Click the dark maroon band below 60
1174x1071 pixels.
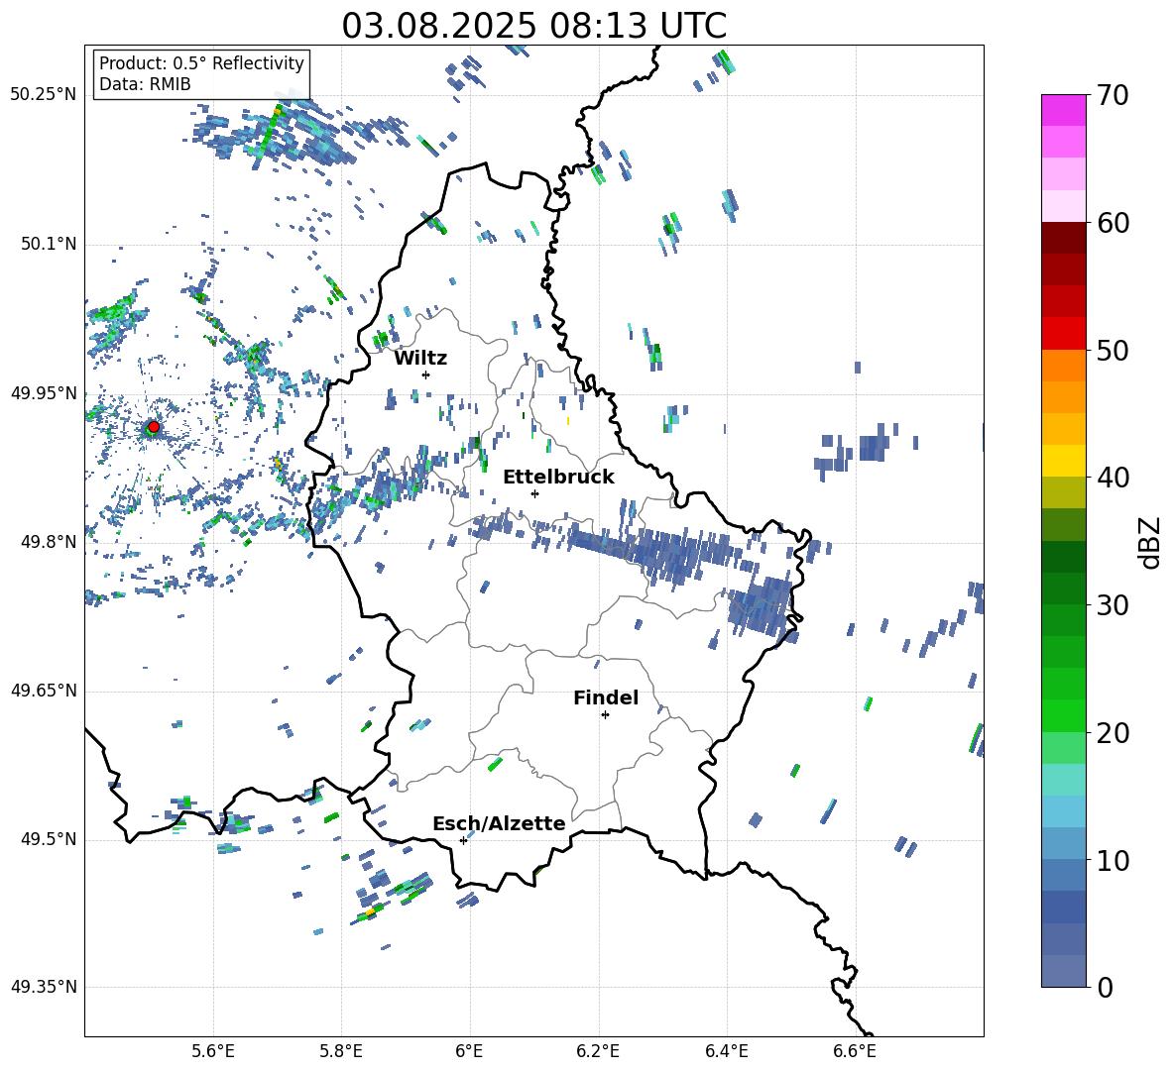(x=1063, y=238)
